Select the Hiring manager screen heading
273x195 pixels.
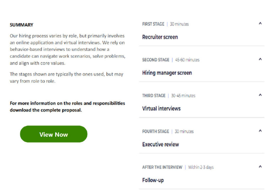[x=167, y=73]
